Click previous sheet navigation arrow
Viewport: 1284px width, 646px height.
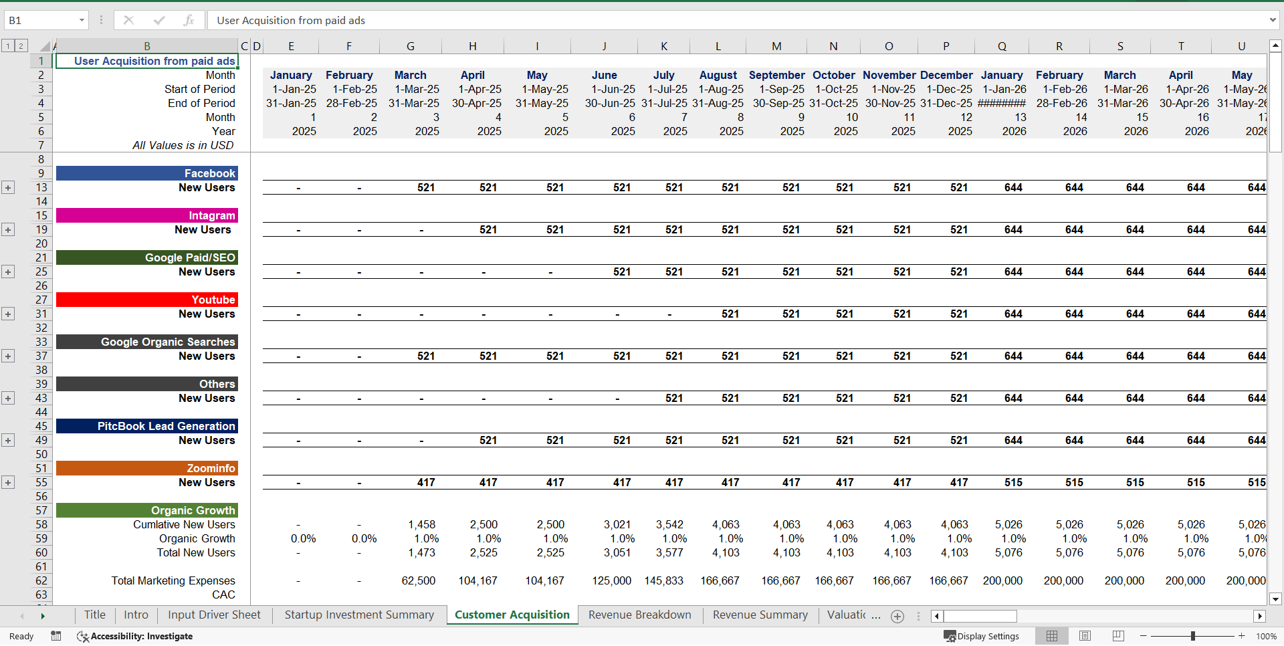[x=22, y=616]
